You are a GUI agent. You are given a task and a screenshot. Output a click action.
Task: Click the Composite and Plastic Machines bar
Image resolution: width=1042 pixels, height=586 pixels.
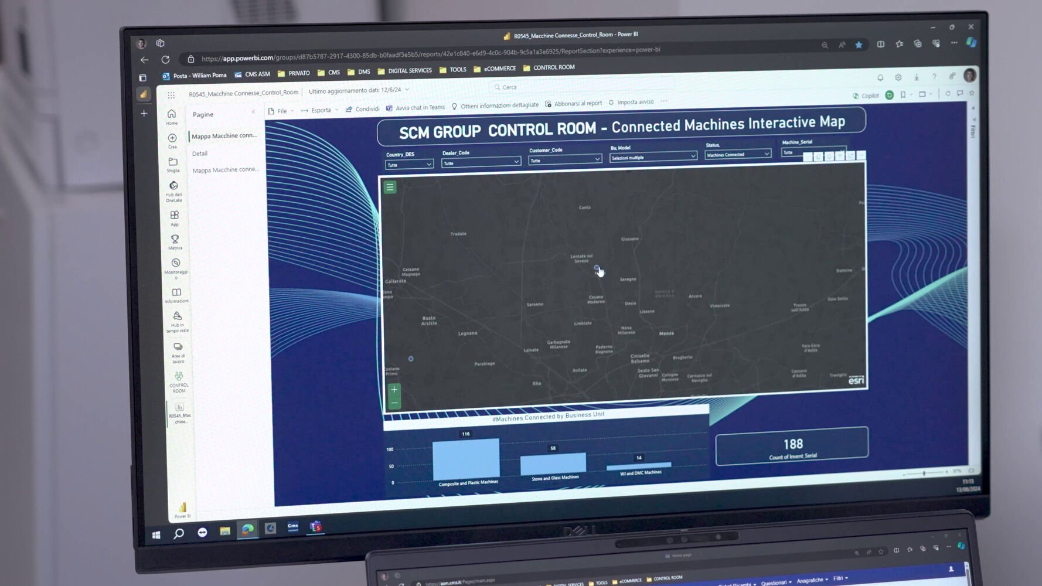[466, 459]
